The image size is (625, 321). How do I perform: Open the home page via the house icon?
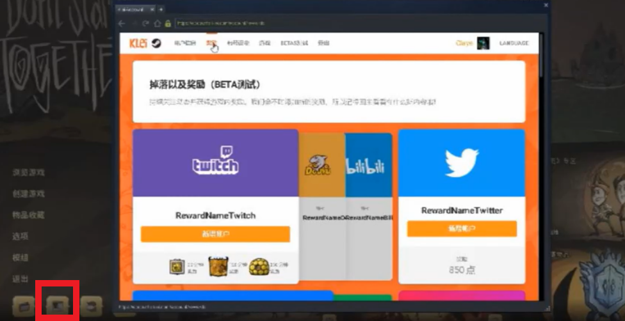[157, 24]
